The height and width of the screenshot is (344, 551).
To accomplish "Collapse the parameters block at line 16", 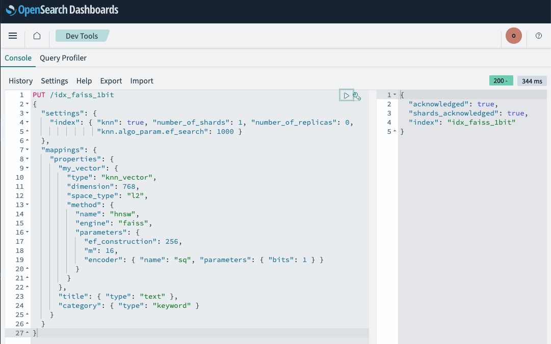I will point(28,232).
